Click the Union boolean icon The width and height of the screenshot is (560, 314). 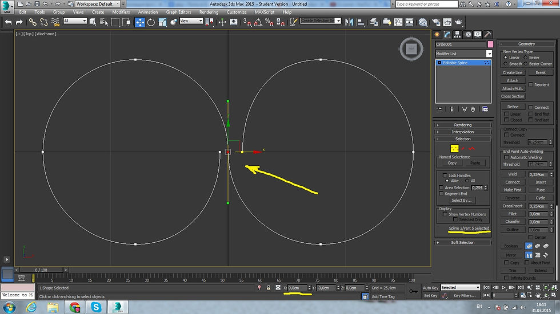(529, 246)
